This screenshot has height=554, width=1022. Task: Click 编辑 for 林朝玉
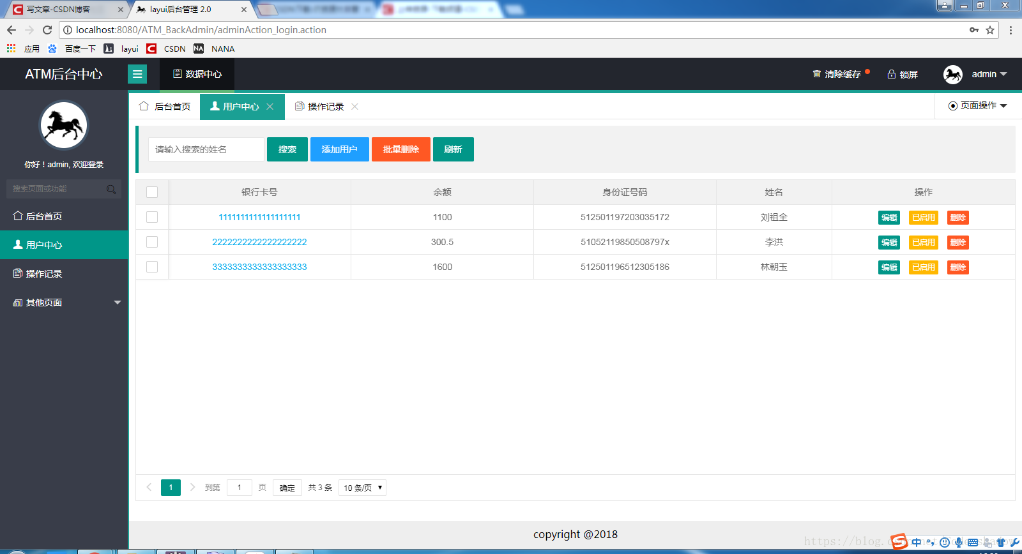pos(889,267)
